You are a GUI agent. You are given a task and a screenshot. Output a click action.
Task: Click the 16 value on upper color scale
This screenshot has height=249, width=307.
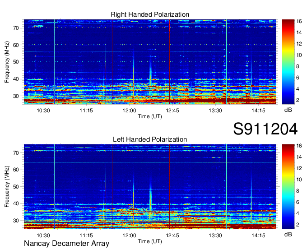[x=299, y=21]
